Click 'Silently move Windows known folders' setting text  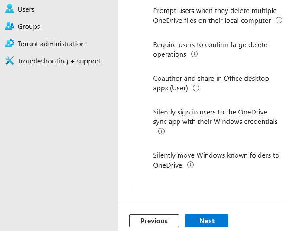click(x=216, y=155)
